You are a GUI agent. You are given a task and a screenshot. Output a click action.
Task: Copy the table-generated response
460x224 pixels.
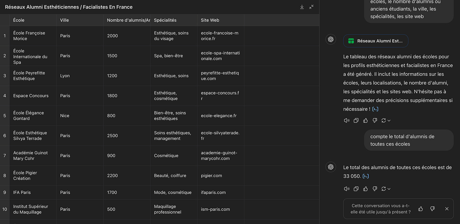pos(356,120)
